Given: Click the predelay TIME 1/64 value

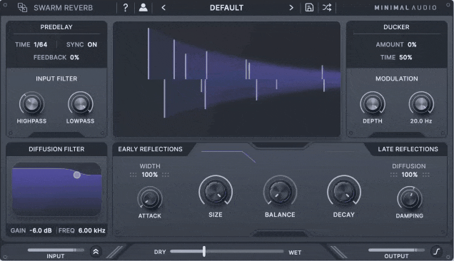Looking at the screenshot, I should coord(40,44).
